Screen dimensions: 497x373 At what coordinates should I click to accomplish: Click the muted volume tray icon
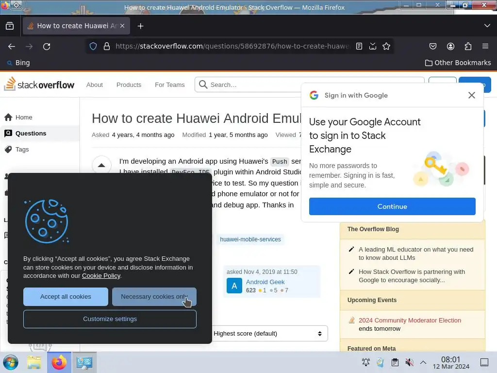point(409,362)
